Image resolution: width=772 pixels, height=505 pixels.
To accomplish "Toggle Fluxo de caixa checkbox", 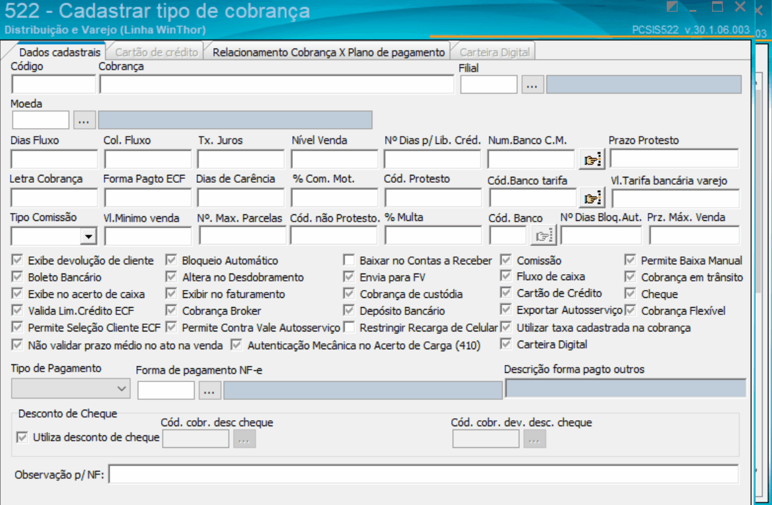I will [x=506, y=276].
